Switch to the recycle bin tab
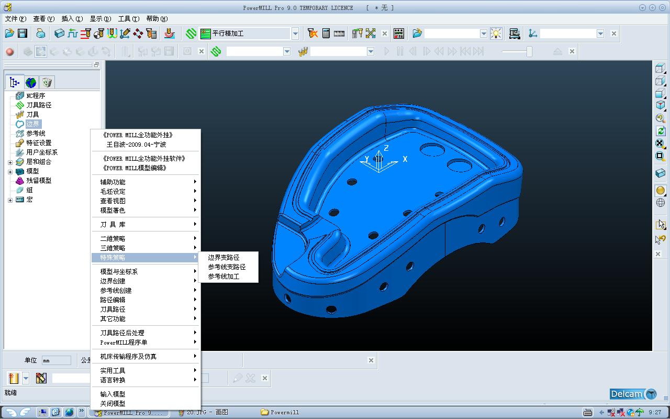The image size is (670, 419). click(x=47, y=82)
